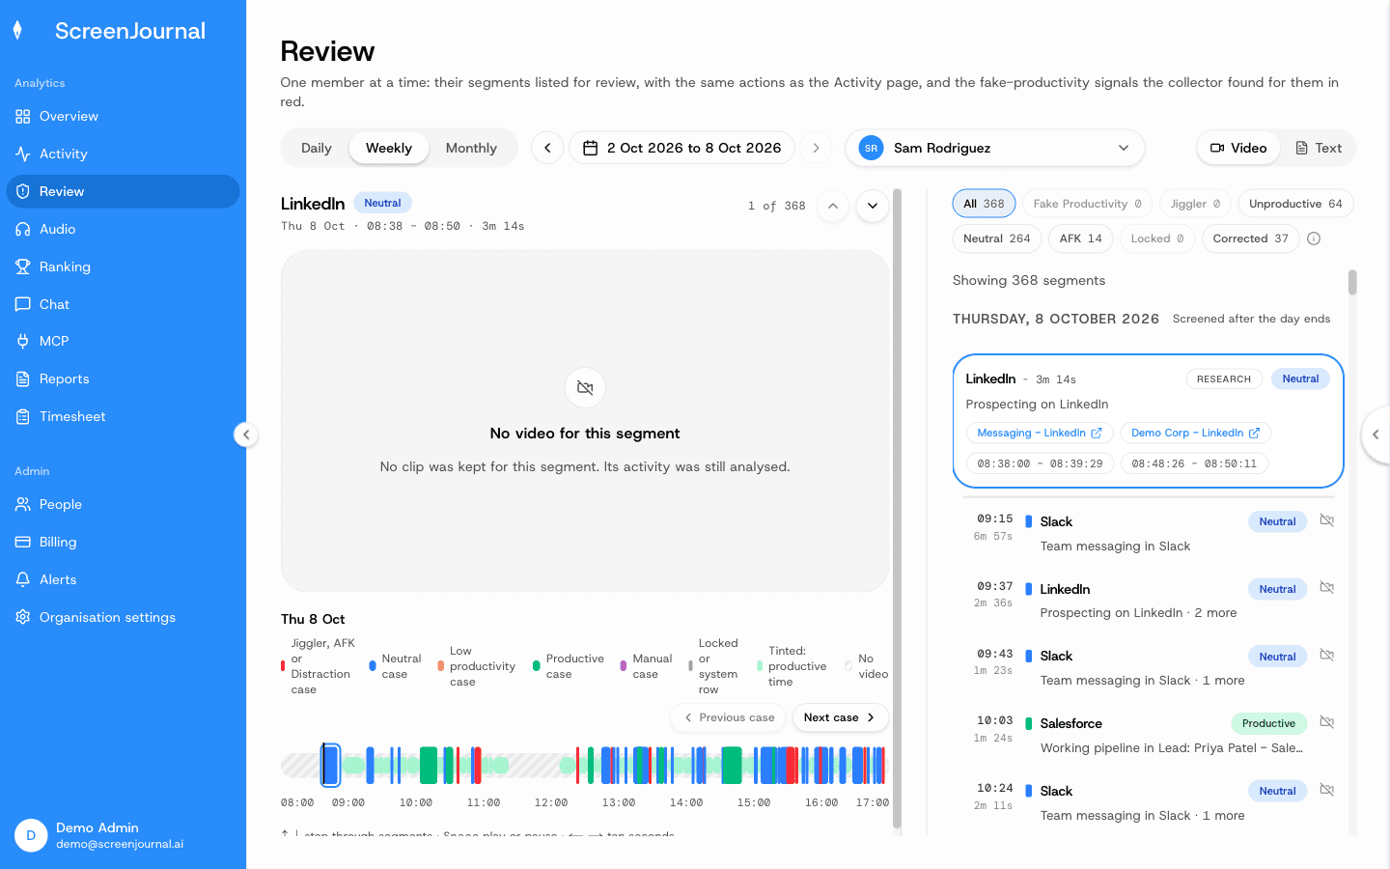Open the Messaging - LinkedIn link
This screenshot has width=1390, height=869.
point(1040,434)
